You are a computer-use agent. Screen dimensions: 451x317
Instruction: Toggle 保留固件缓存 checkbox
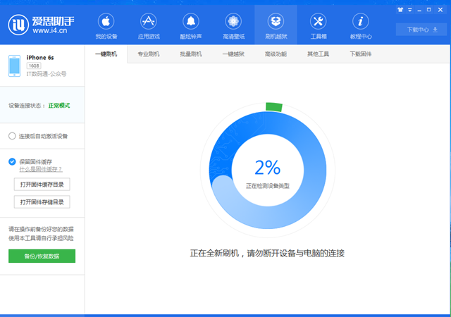pyautogui.click(x=12, y=161)
